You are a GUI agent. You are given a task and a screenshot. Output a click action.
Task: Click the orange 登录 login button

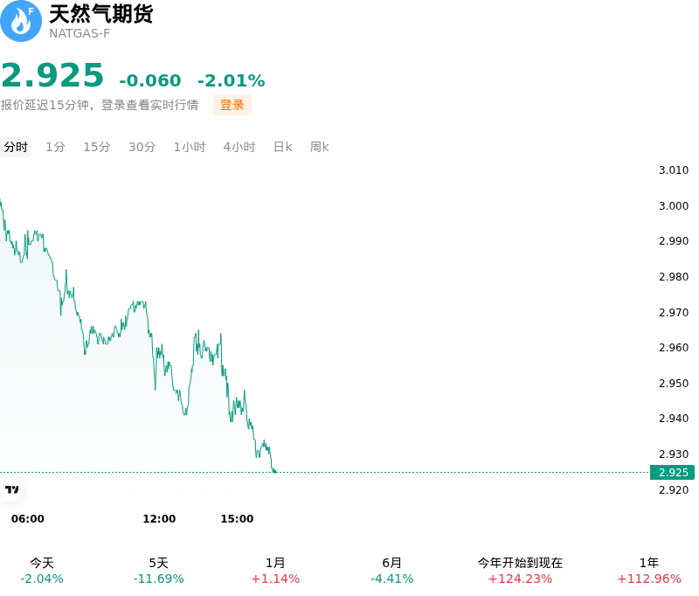[232, 105]
